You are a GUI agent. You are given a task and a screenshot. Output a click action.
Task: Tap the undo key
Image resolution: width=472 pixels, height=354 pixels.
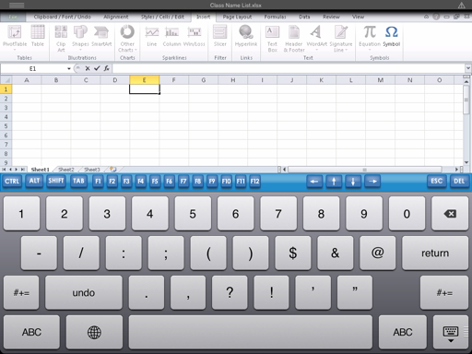[84, 292]
